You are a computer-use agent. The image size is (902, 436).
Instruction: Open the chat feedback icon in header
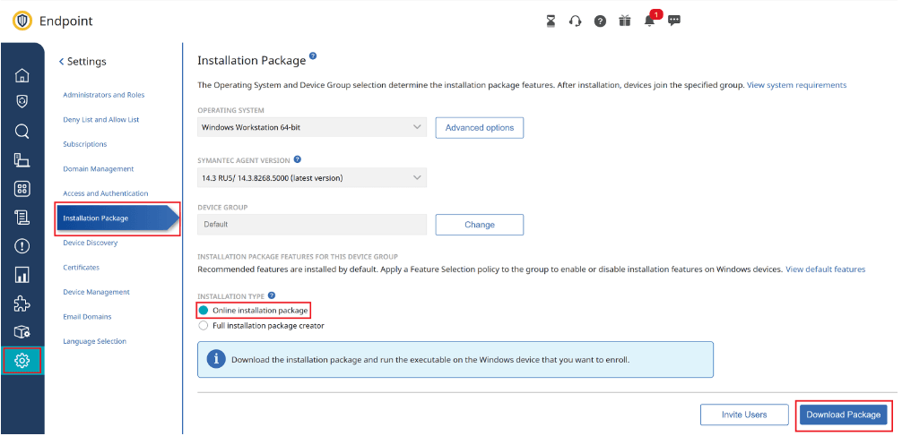674,21
